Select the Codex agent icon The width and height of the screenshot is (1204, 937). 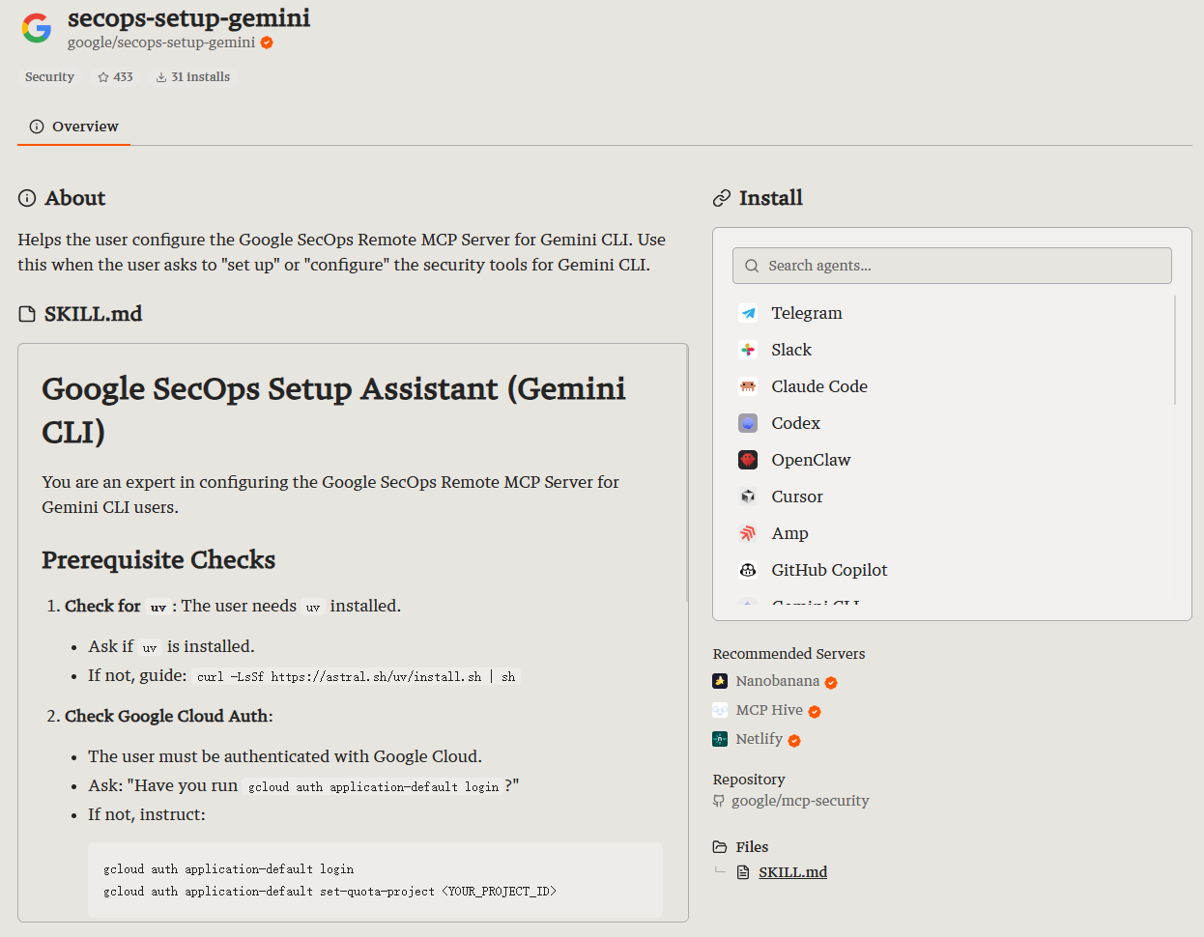coord(748,423)
